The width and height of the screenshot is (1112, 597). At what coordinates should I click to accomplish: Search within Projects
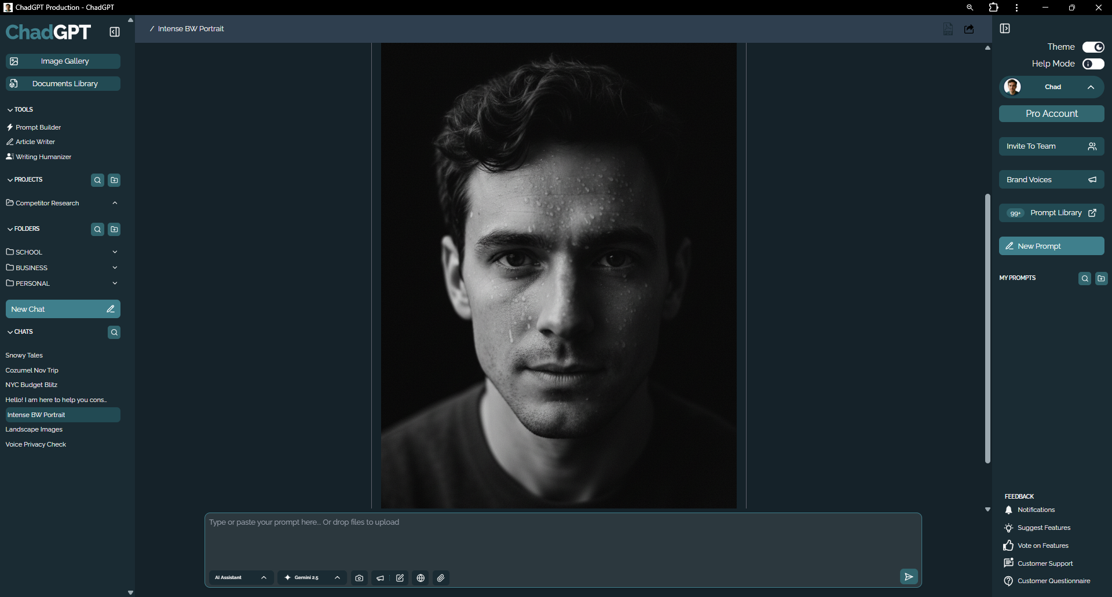click(x=97, y=180)
